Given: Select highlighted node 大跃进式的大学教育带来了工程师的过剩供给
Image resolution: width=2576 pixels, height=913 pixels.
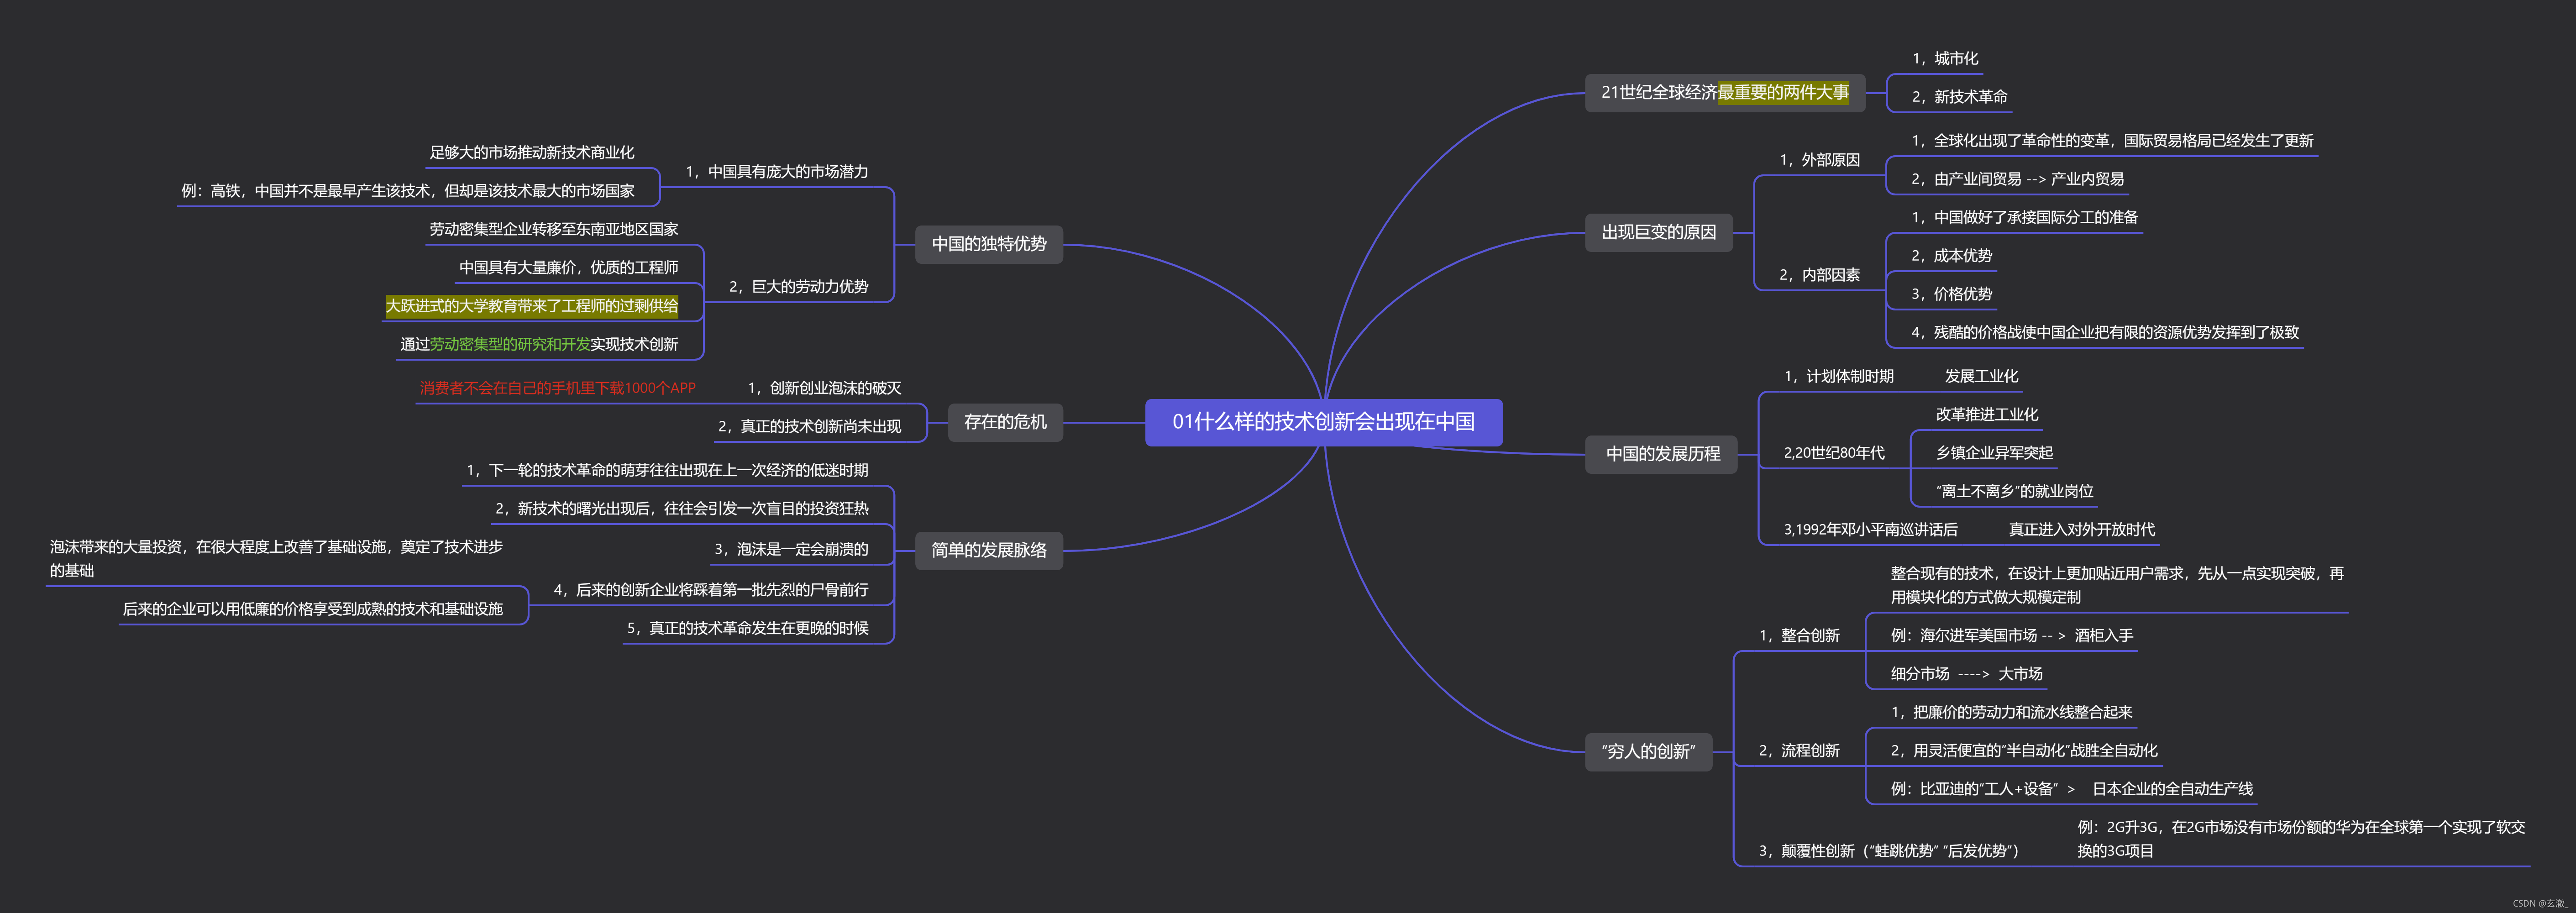Looking at the screenshot, I should click(532, 306).
